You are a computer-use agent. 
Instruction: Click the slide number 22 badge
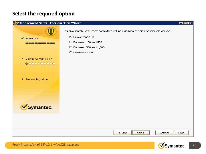195,145
